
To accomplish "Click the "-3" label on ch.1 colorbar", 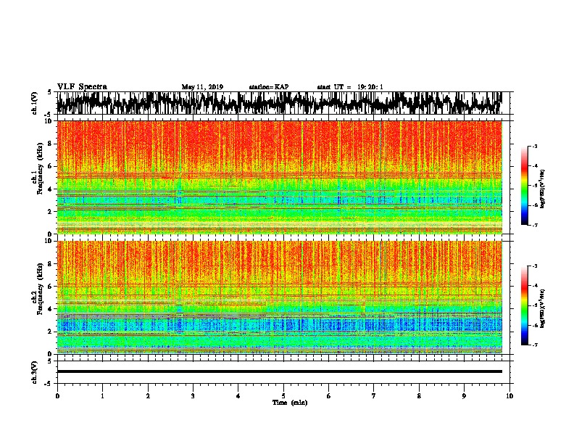I will pyautogui.click(x=534, y=146).
